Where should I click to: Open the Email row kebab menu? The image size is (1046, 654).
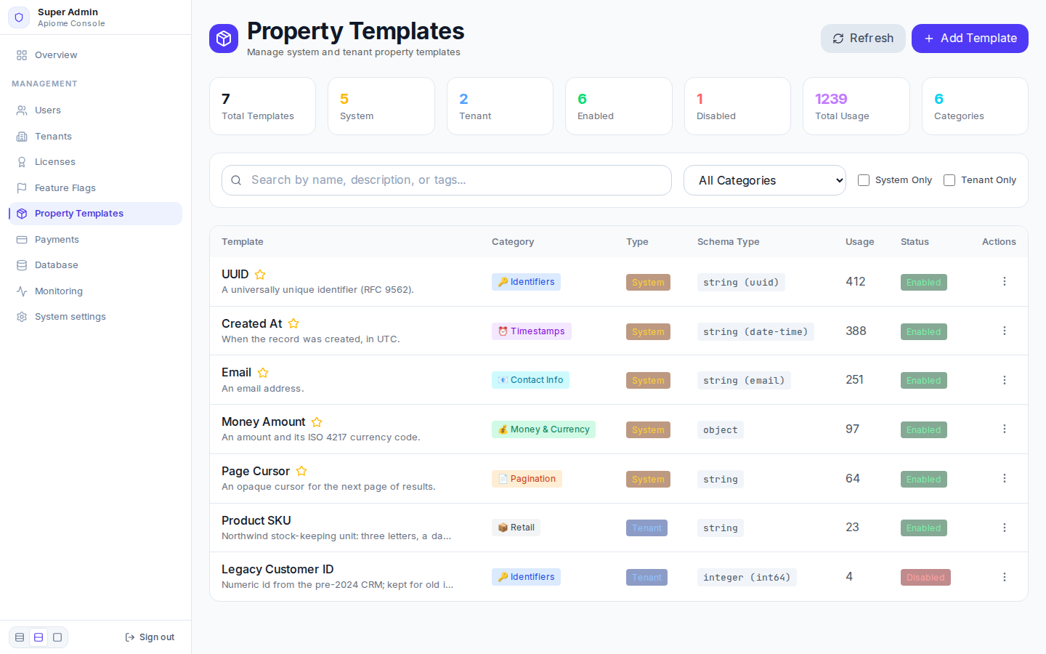pyautogui.click(x=1005, y=380)
